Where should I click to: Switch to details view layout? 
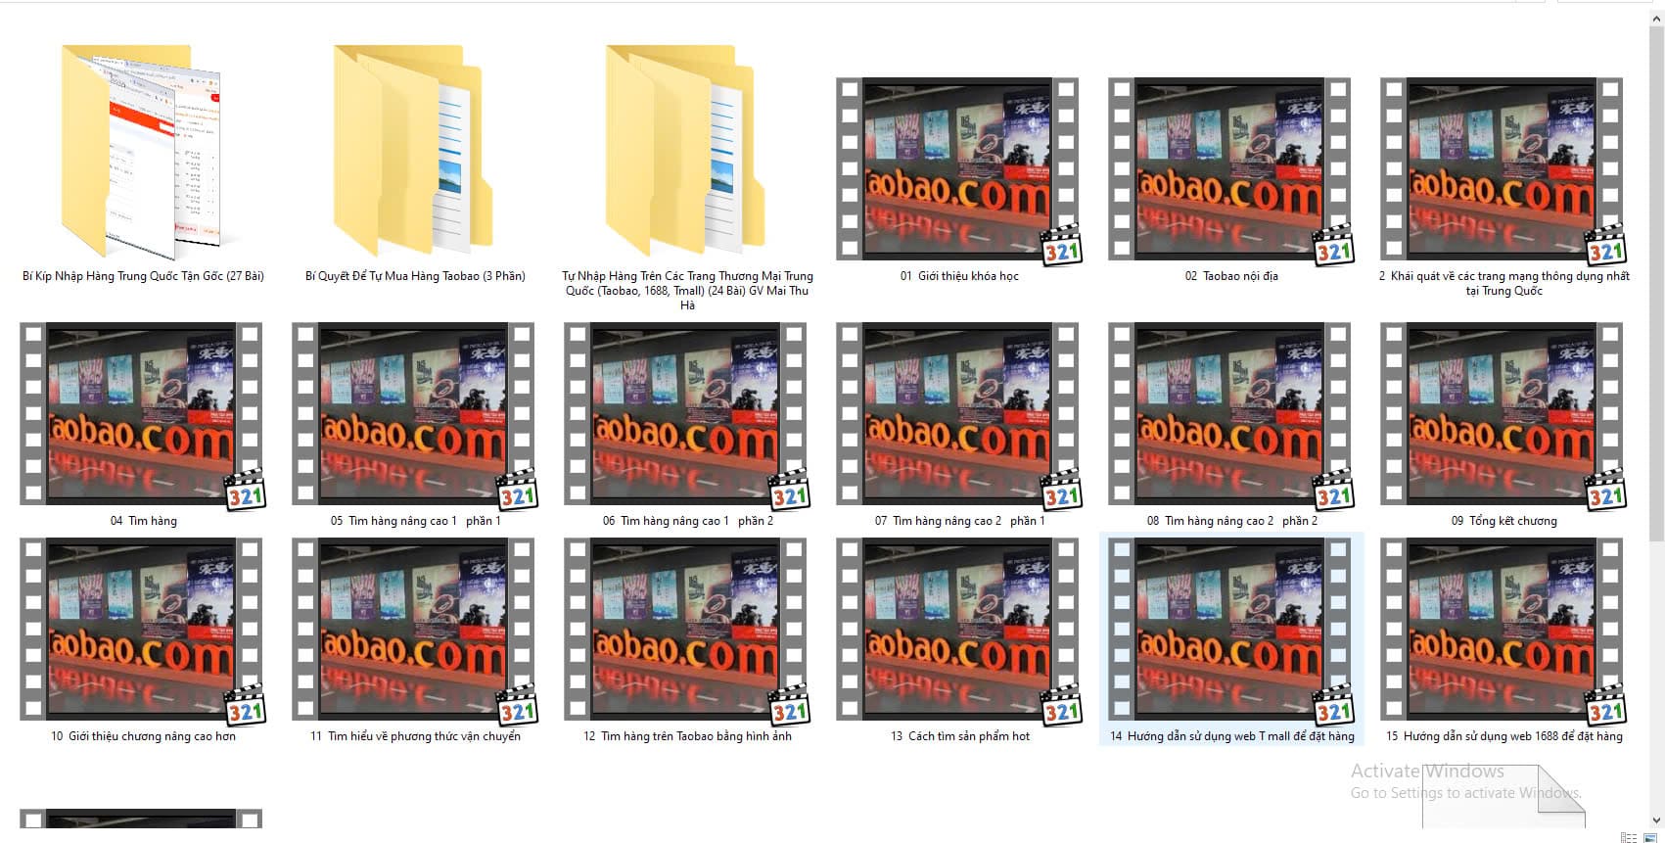point(1629,837)
